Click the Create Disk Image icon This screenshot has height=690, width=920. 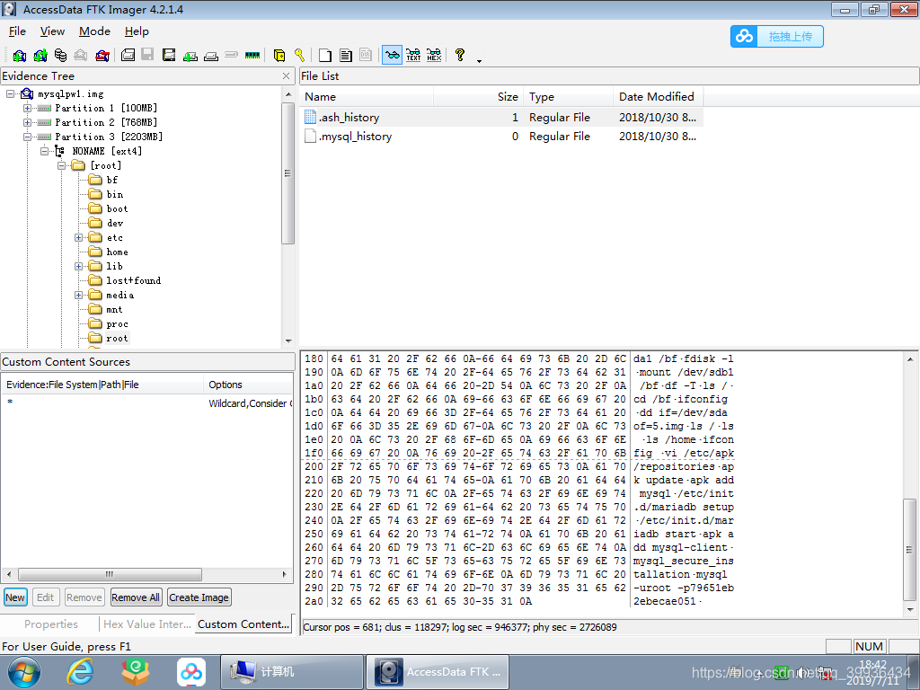128,55
